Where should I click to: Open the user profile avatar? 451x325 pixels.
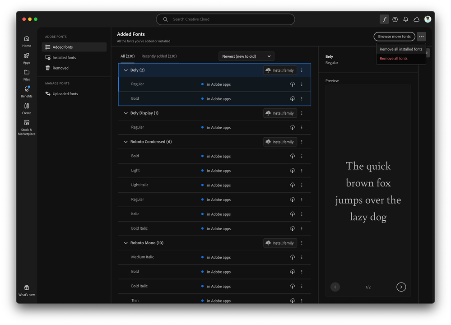point(428,19)
